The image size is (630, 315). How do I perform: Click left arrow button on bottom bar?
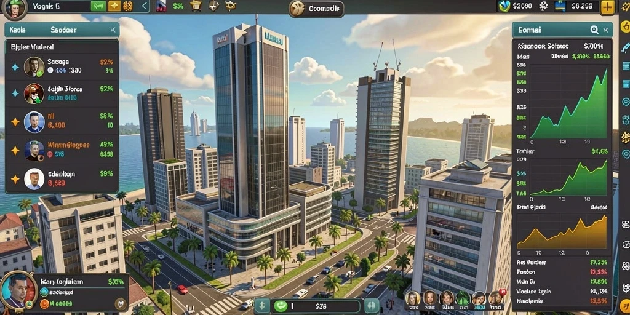pos(261,306)
